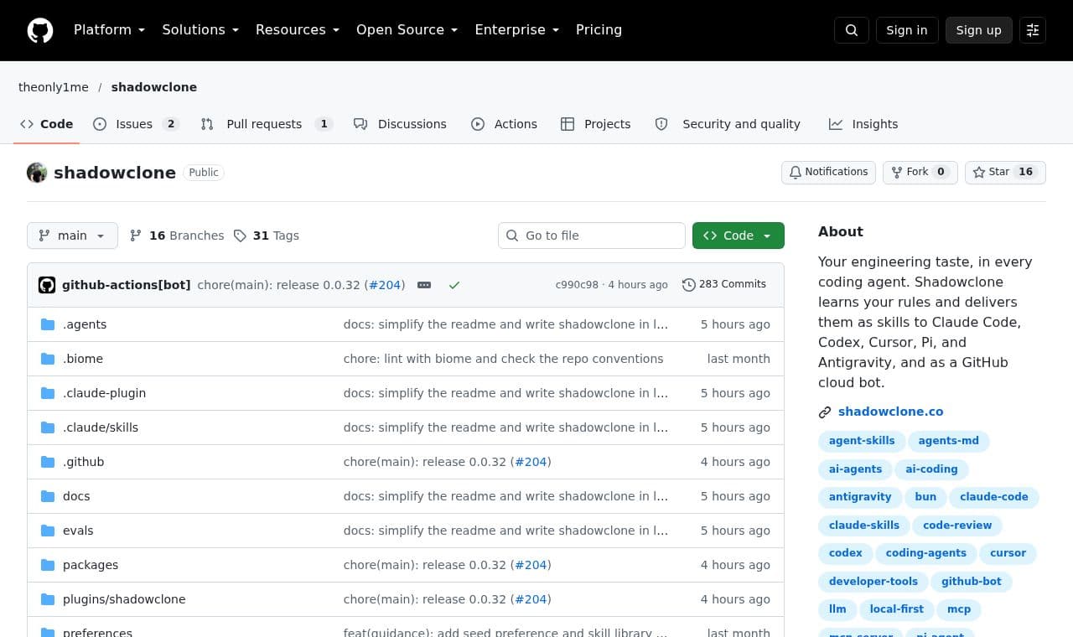
Task: Open the Discussions tab
Action: click(400, 124)
